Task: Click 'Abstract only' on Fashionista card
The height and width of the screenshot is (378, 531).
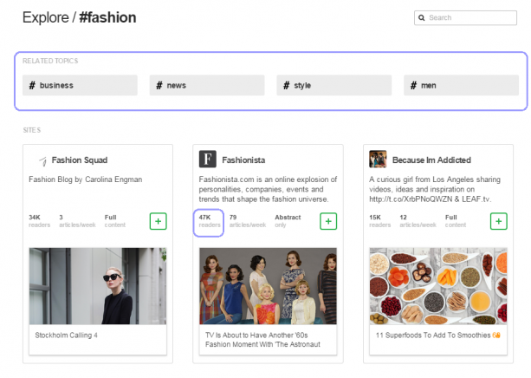Action: (x=288, y=221)
